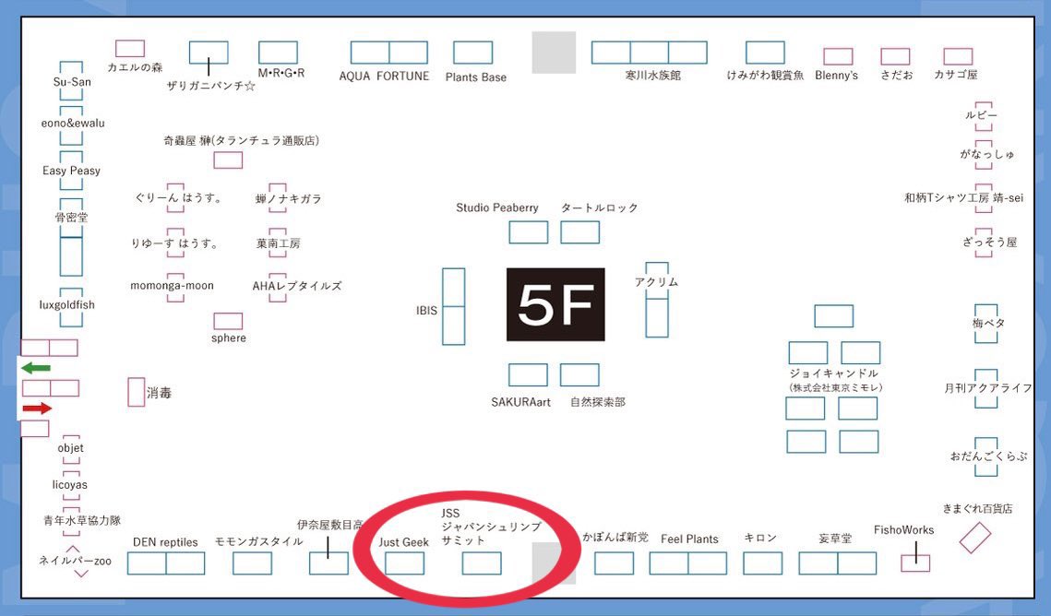Image resolution: width=1051 pixels, height=616 pixels.
Task: Open the JSS ジャパンシュリンプサミット circled booth
Action: (x=481, y=561)
